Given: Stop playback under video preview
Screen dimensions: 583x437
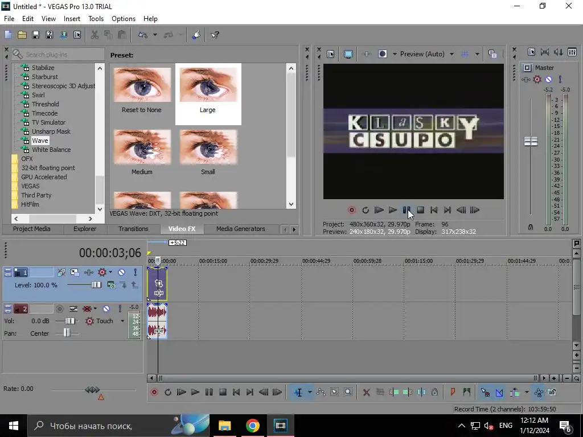Looking at the screenshot, I should click(421, 211).
